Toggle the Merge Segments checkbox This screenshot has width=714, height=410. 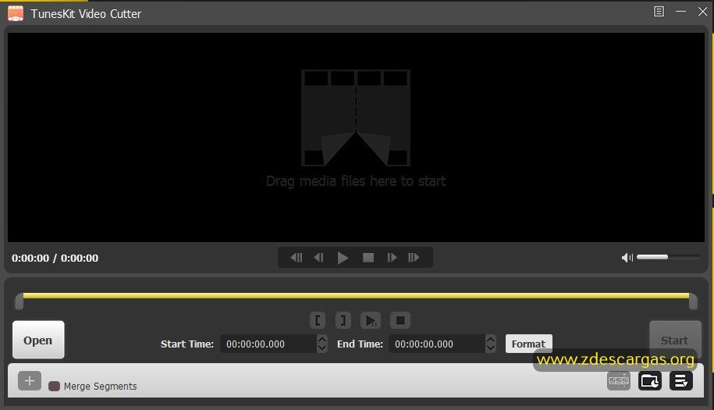(x=54, y=387)
